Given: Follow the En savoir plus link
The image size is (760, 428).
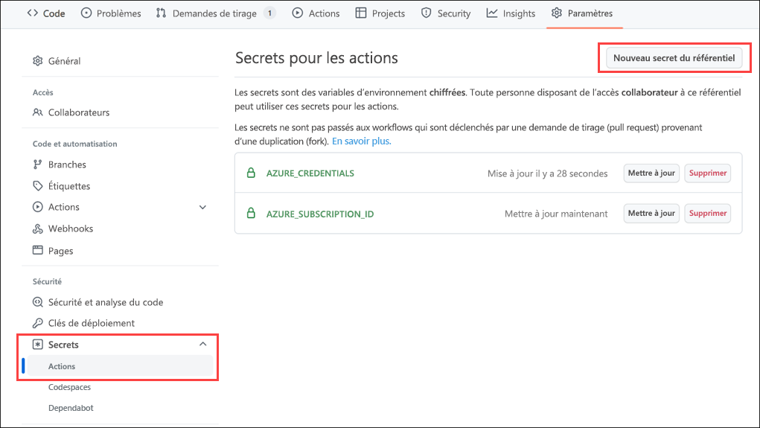Looking at the screenshot, I should (362, 141).
